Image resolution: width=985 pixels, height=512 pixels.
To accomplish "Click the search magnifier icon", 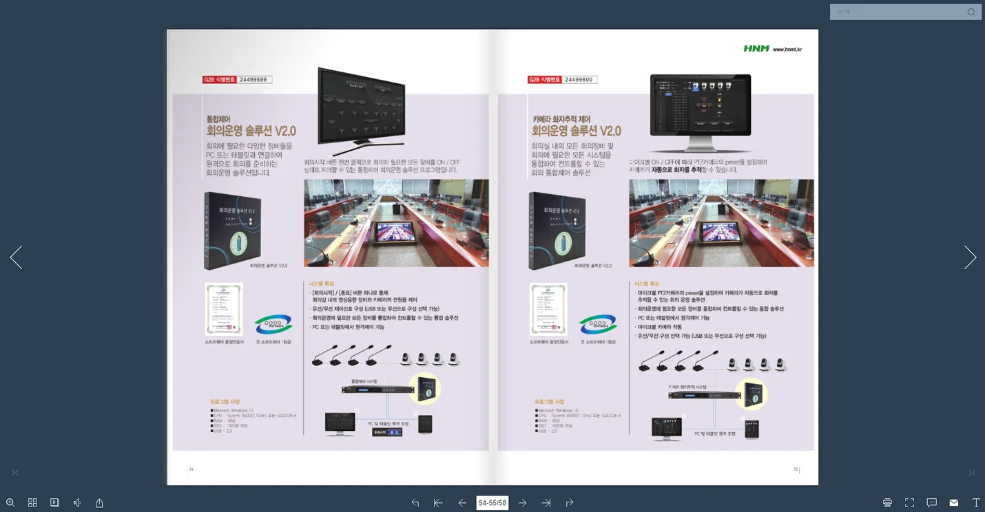I will click(972, 12).
